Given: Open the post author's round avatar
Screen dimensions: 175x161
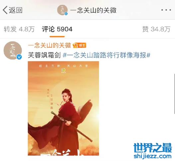Looking at the screenshot, I should coord(13,50).
